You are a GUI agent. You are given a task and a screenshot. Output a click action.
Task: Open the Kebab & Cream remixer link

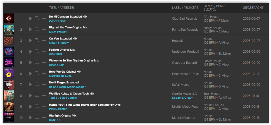pyautogui.click(x=183, y=98)
